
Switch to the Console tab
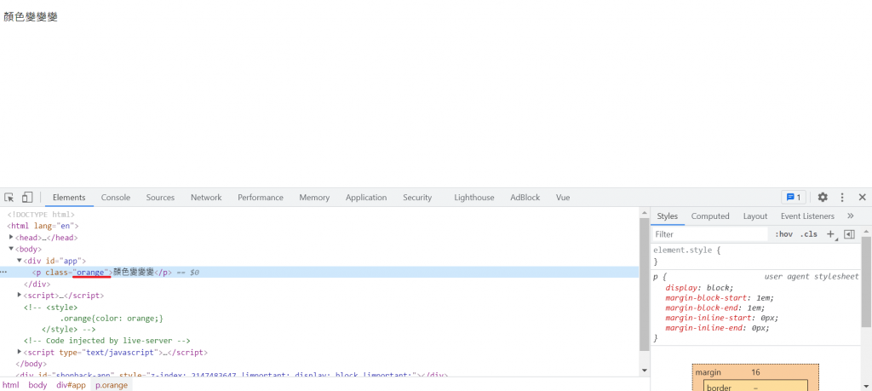pyautogui.click(x=116, y=198)
